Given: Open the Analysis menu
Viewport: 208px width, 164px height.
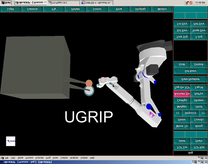Looking at the screenshot, I should 74,158.
